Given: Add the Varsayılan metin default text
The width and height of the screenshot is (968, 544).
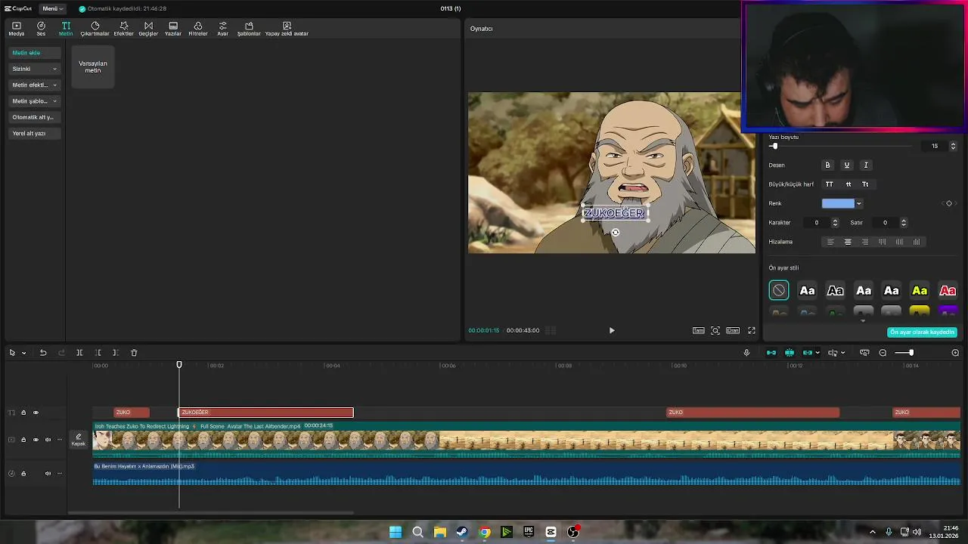Looking at the screenshot, I should pyautogui.click(x=93, y=66).
